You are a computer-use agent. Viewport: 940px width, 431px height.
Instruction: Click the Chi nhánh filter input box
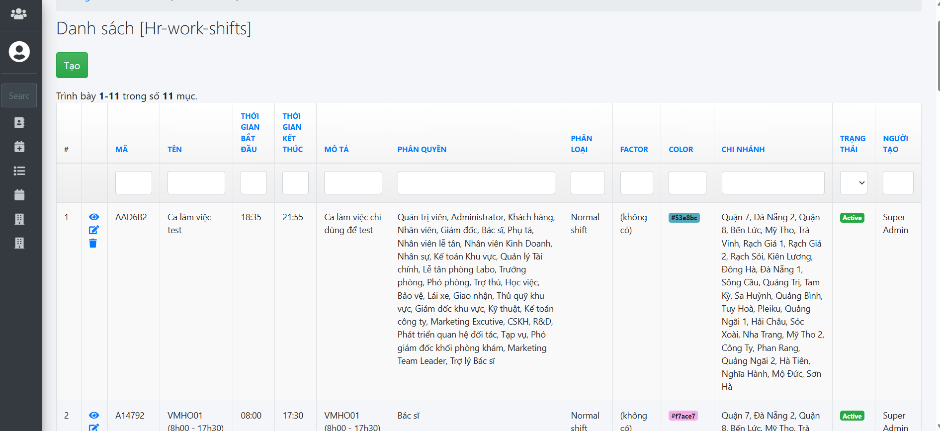(x=772, y=182)
